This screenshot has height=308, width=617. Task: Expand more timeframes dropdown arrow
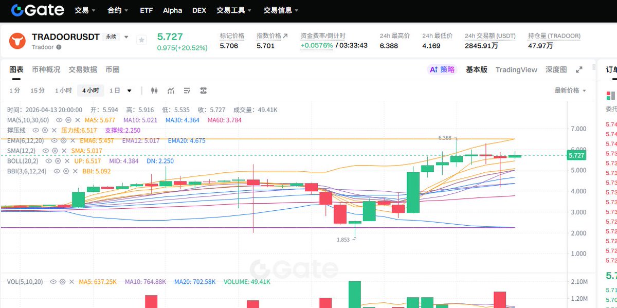tap(129, 90)
